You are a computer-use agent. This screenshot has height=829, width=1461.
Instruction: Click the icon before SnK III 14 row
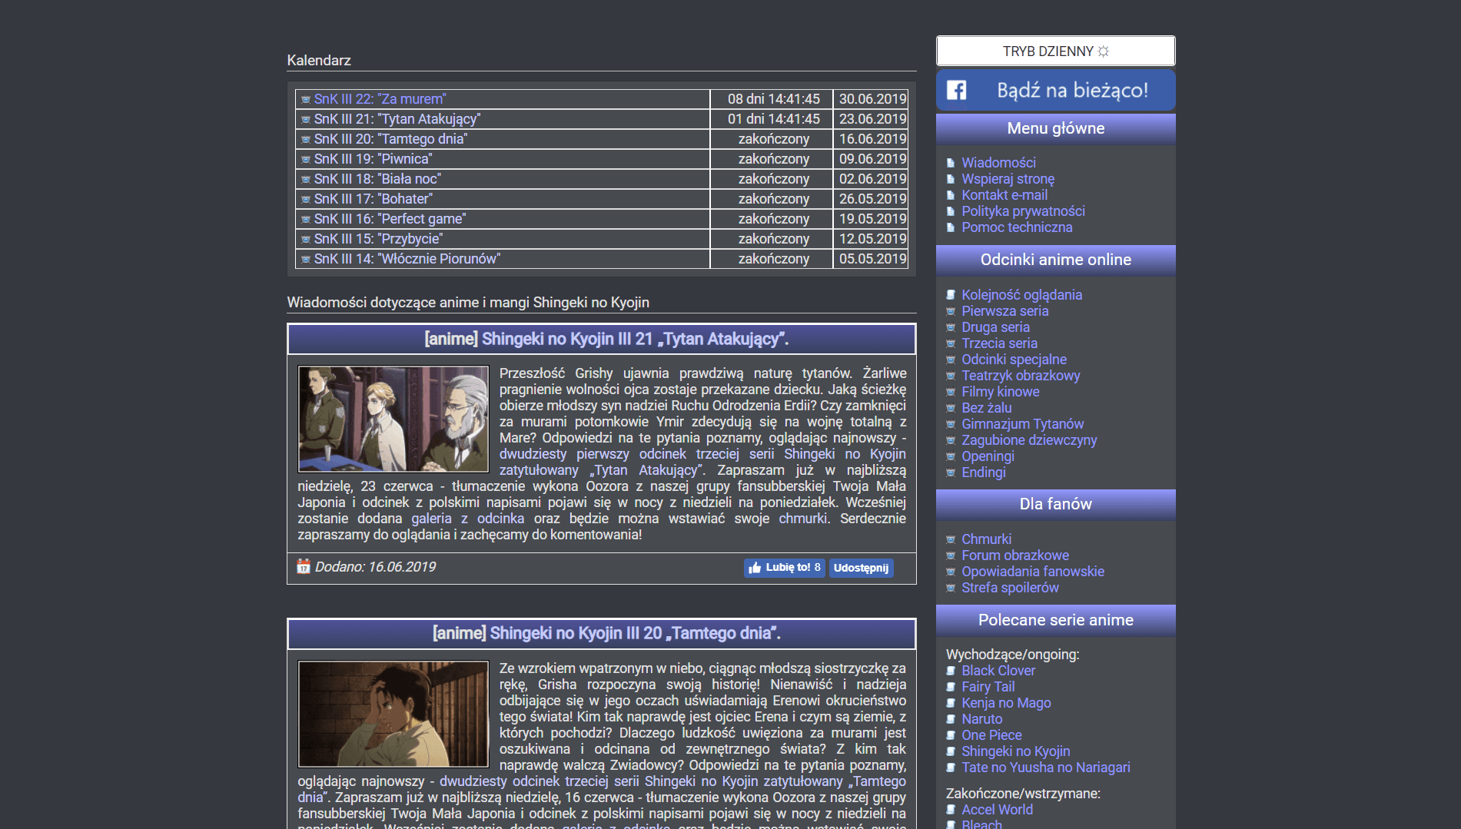pos(306,259)
